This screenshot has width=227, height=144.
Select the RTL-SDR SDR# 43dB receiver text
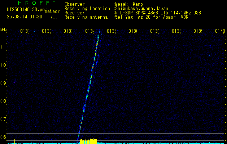click(x=158, y=13)
